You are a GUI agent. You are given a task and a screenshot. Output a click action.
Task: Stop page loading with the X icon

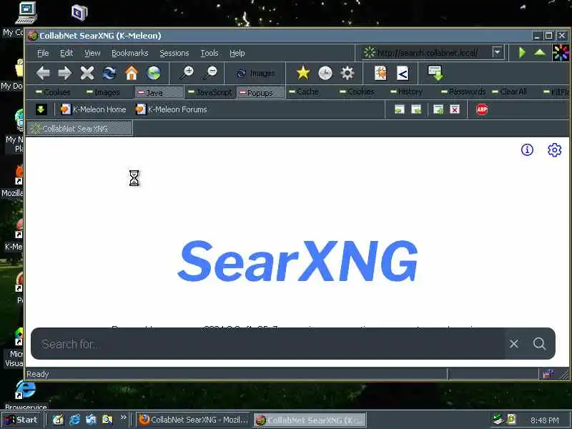87,74
